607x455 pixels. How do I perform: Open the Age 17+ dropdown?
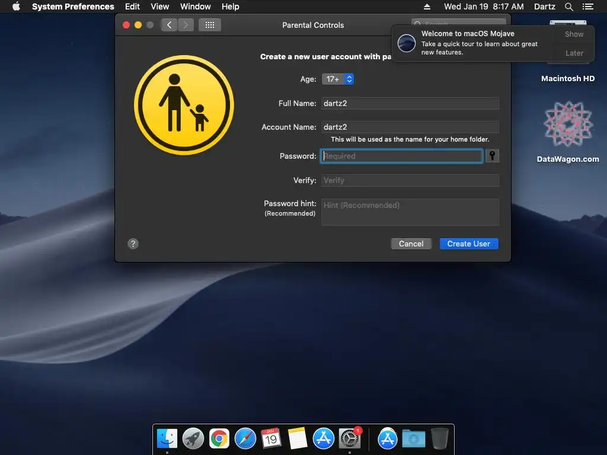click(x=337, y=79)
